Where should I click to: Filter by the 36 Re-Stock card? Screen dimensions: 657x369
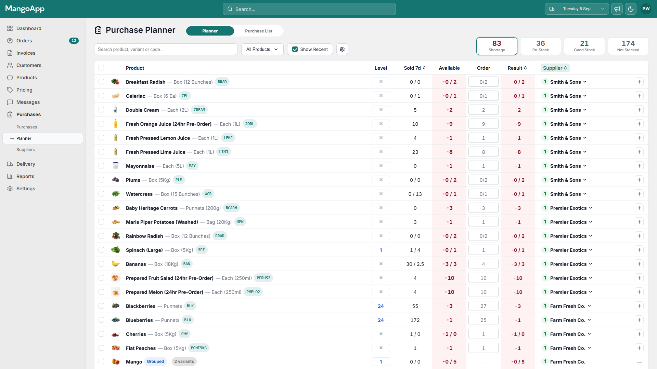(541, 46)
